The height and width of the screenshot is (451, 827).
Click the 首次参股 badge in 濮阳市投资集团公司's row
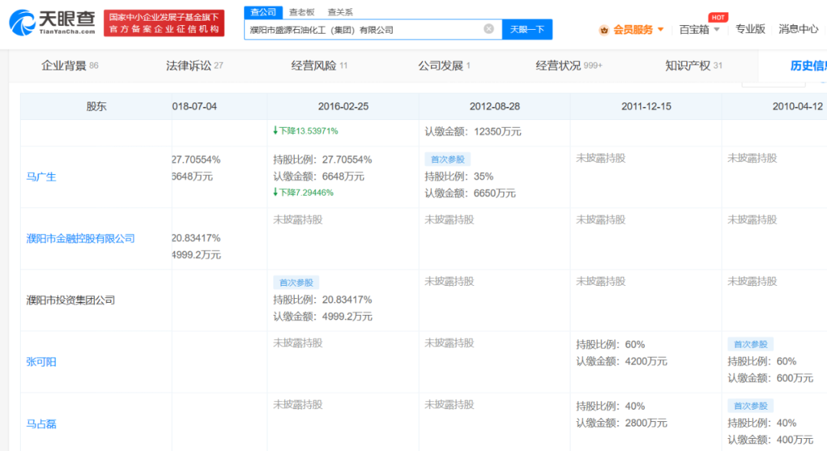[x=296, y=283]
